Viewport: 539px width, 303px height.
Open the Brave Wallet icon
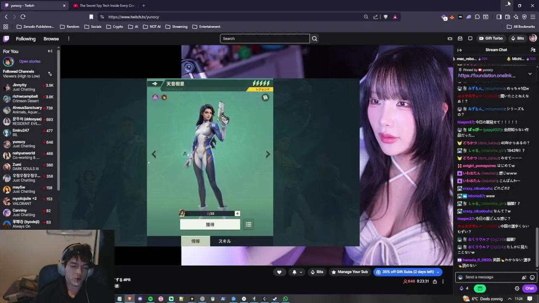pyautogui.click(x=507, y=17)
